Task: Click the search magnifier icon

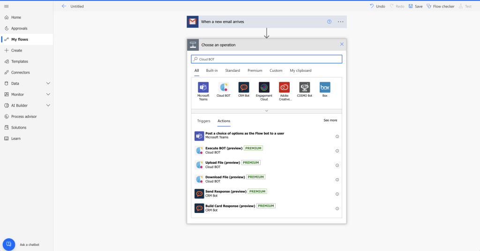Action: tap(195, 59)
